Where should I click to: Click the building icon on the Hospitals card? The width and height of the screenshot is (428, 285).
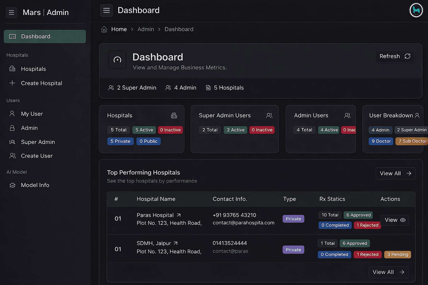174,115
